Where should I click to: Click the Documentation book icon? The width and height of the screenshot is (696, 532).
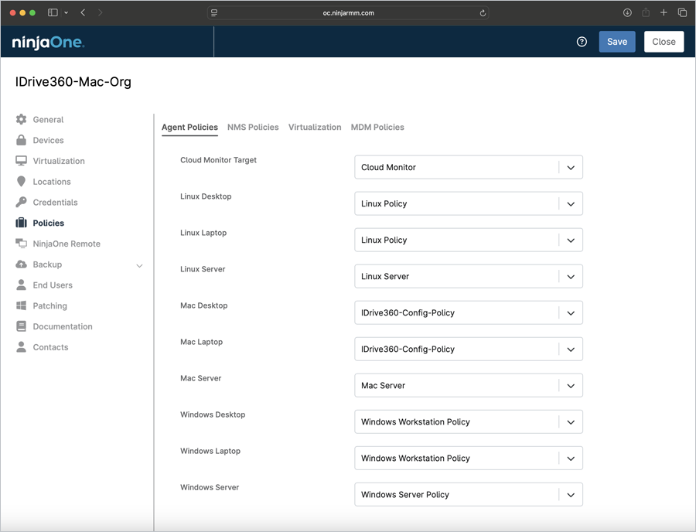[x=21, y=326]
